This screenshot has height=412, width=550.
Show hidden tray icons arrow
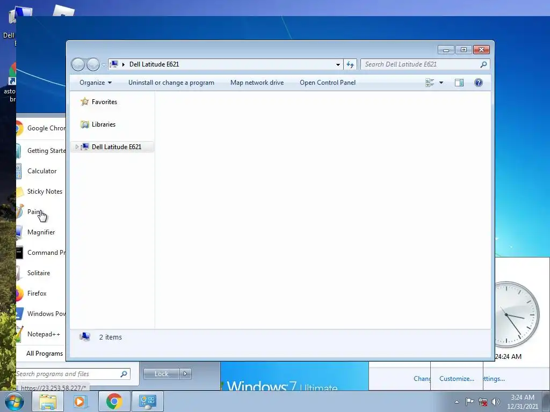point(457,402)
